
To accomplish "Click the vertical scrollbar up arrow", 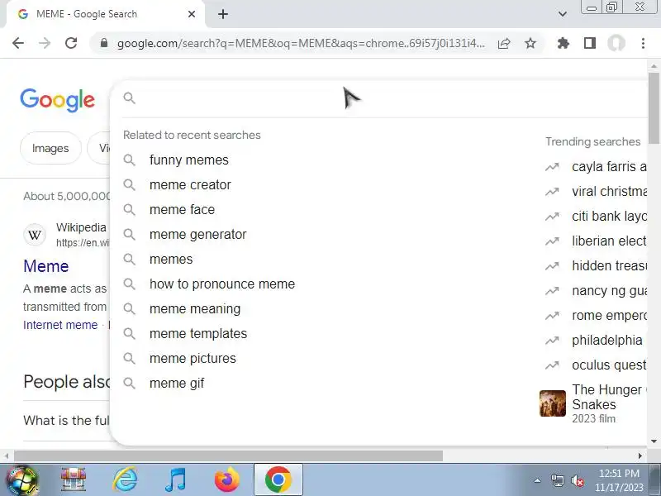I will [x=654, y=66].
